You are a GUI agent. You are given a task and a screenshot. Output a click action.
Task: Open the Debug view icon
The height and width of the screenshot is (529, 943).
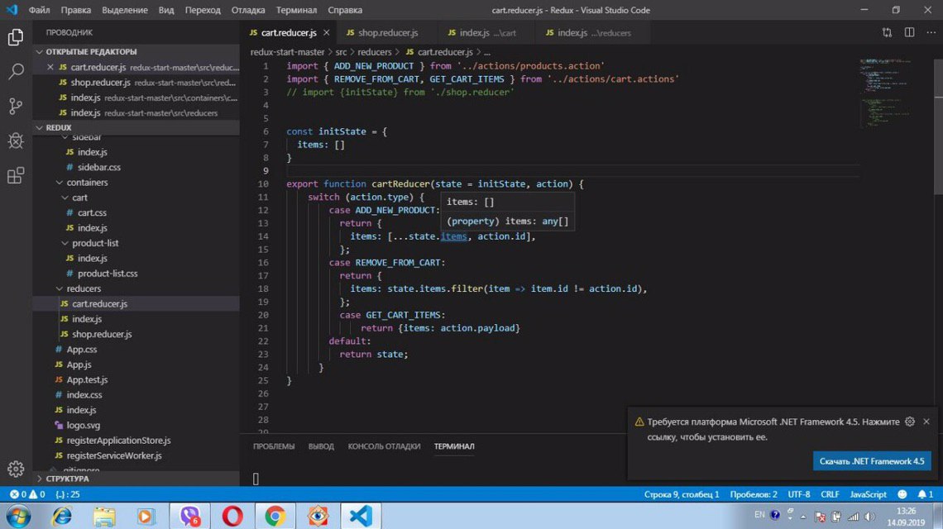[x=16, y=141]
